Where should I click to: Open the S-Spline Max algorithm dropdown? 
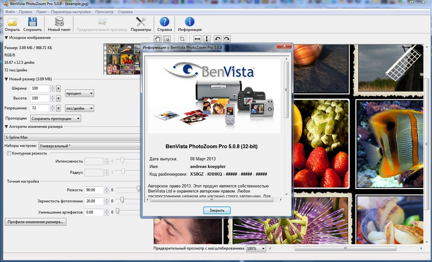(x=72, y=137)
